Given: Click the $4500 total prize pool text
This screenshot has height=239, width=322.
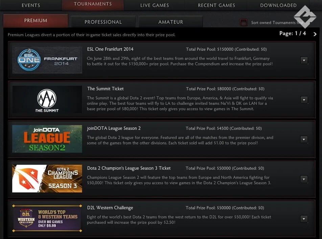Looking at the screenshot, I should point(224,128).
